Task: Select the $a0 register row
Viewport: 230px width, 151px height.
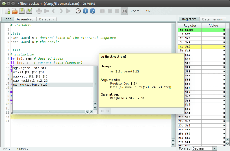Action: (x=202, y=46)
